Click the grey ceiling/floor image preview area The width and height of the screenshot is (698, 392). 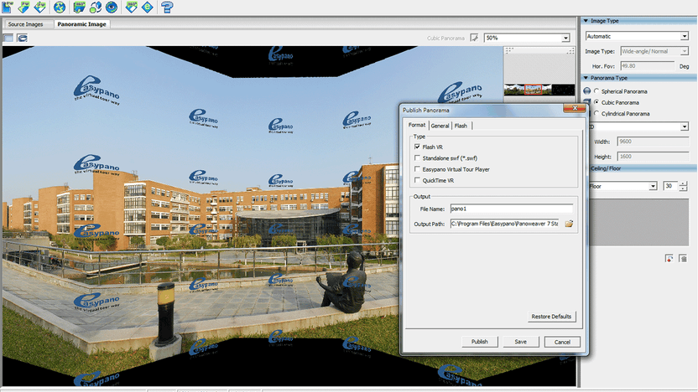coord(639,223)
